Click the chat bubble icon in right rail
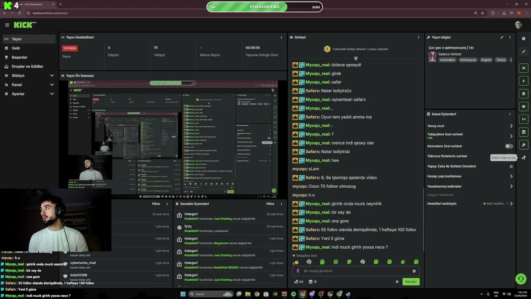531x299 pixels. pyautogui.click(x=524, y=107)
